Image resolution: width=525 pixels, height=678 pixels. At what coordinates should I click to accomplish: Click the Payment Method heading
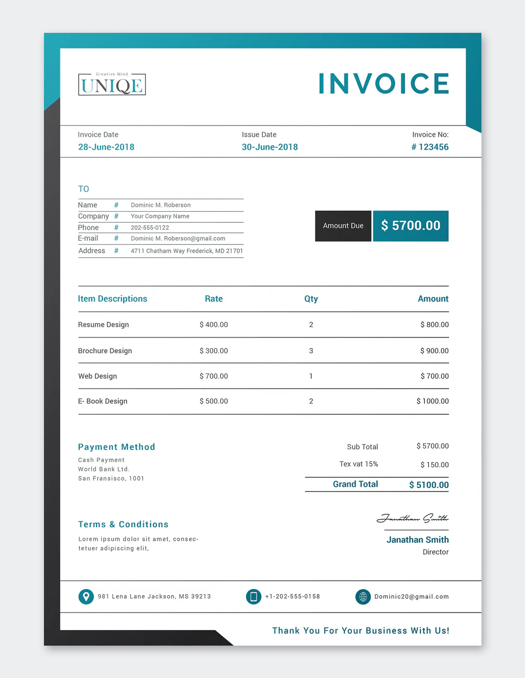click(117, 447)
